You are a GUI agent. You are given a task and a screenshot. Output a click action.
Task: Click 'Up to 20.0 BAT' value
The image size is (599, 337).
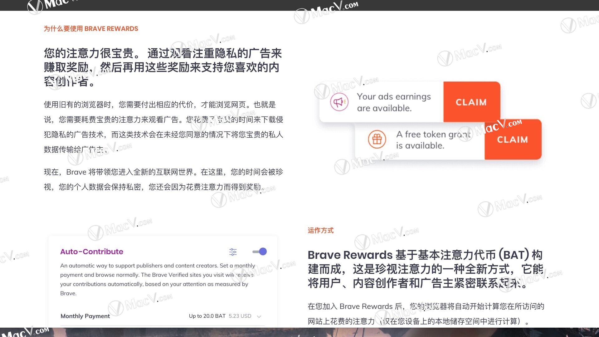(207, 316)
